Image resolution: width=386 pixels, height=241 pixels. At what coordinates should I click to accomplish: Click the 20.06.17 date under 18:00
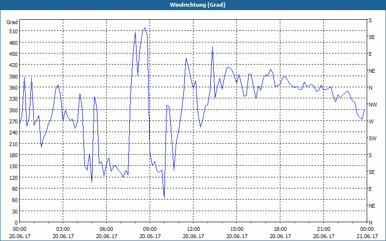(280, 236)
